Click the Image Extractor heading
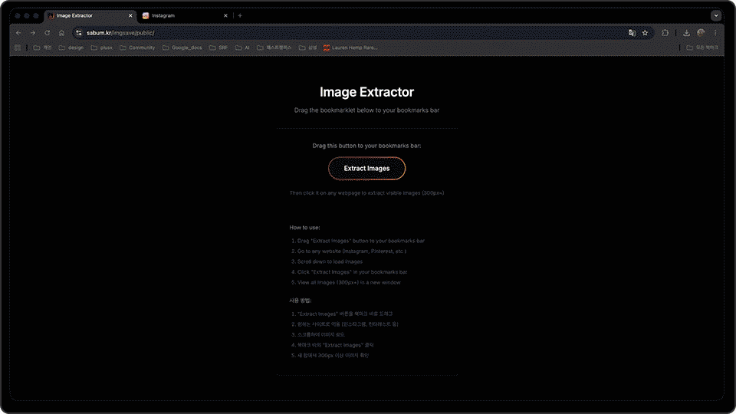Screen dimensions: 736x414 click(x=366, y=92)
